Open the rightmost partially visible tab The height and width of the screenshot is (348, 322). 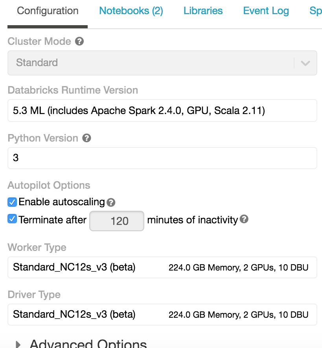[x=316, y=11]
